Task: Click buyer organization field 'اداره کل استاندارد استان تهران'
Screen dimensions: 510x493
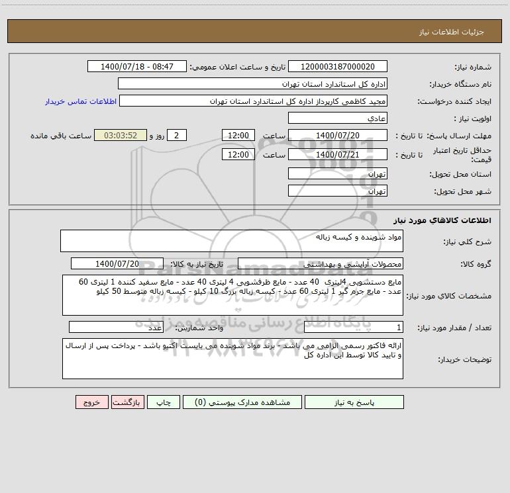Action: [252, 83]
